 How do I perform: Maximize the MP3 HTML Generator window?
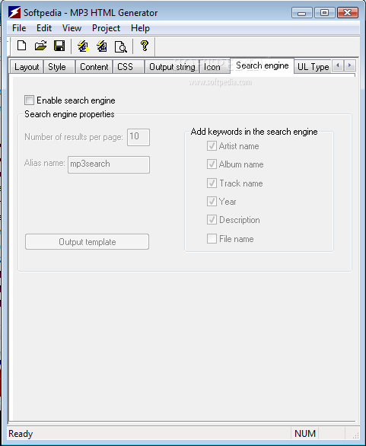pyautogui.click(x=324, y=13)
